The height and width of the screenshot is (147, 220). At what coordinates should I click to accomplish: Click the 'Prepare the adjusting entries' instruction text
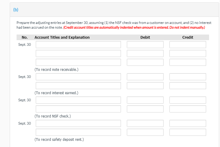click(x=114, y=25)
